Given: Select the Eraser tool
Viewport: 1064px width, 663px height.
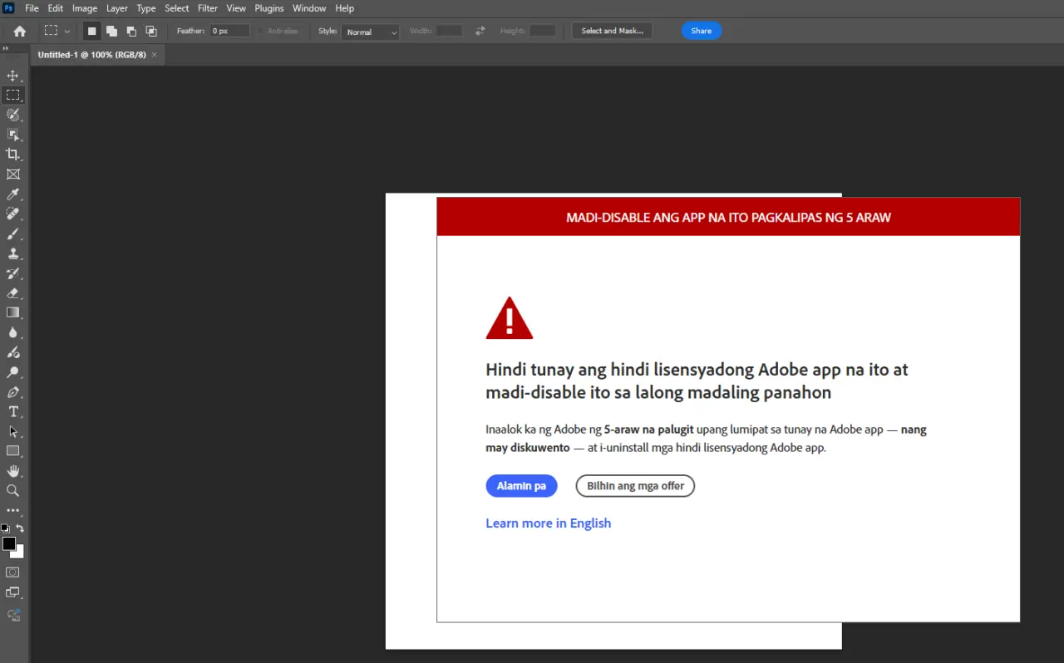Looking at the screenshot, I should click(13, 293).
